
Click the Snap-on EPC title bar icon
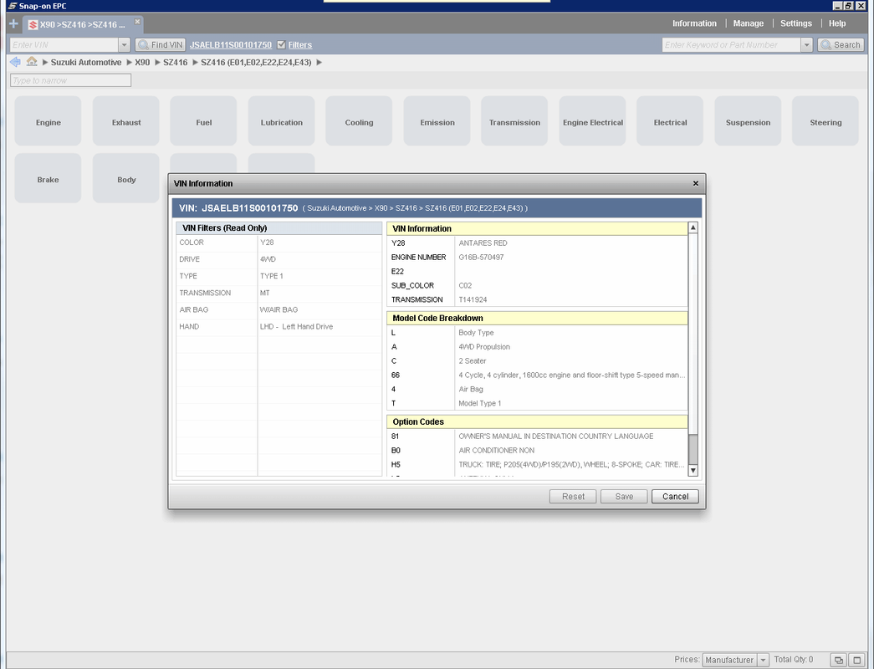click(13, 6)
